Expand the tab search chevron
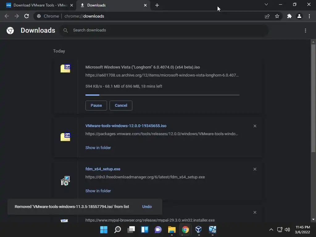Image resolution: width=316 pixels, height=237 pixels. [266, 4]
